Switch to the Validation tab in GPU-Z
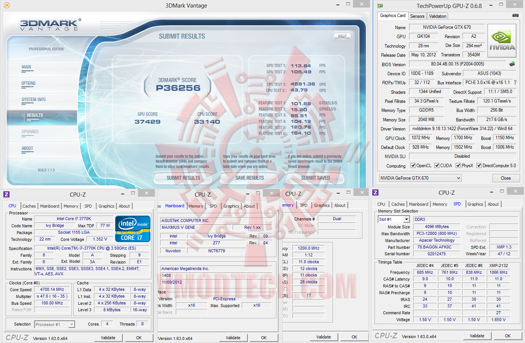Image resolution: width=525 pixels, height=343 pixels. point(437,16)
